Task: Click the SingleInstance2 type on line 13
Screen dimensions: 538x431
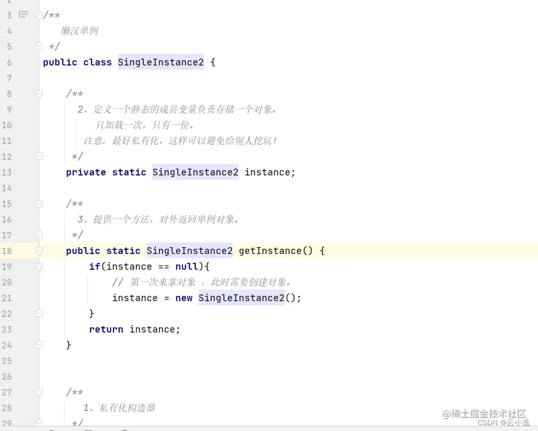Action: (x=195, y=172)
